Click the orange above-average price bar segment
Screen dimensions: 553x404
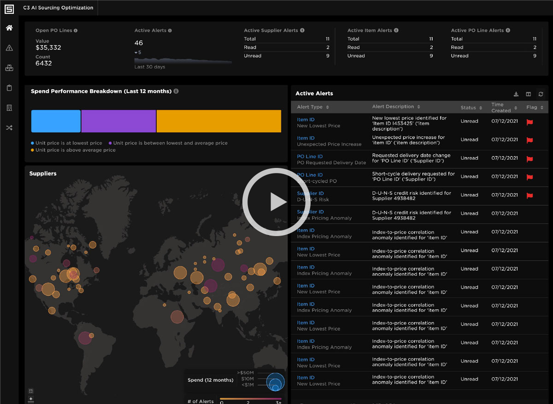pos(219,121)
